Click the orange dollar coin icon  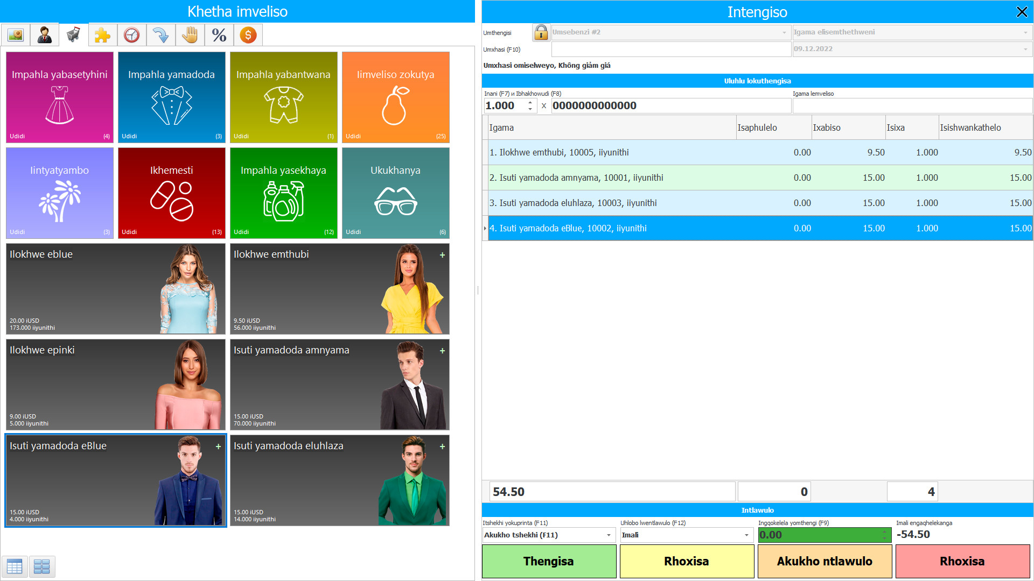point(248,36)
